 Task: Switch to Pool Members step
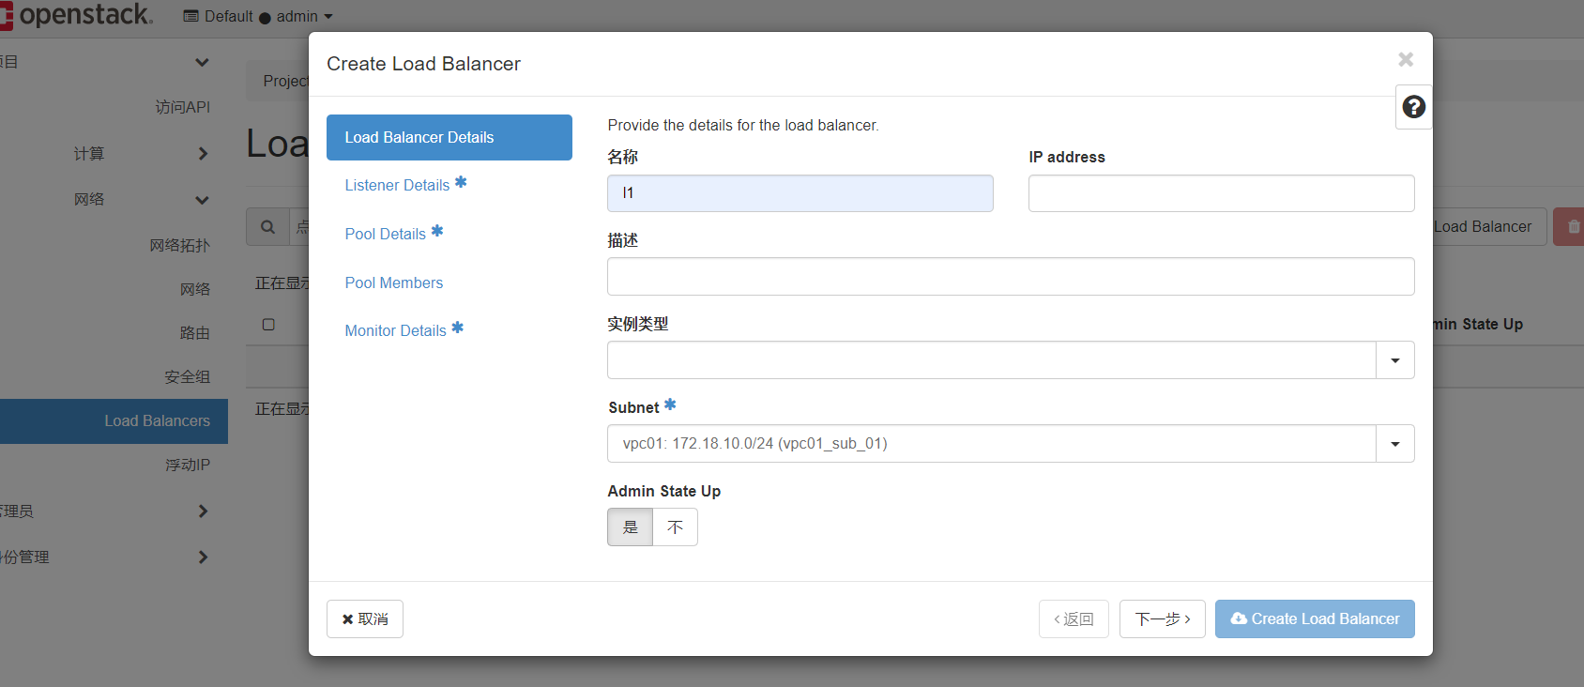pyautogui.click(x=394, y=282)
